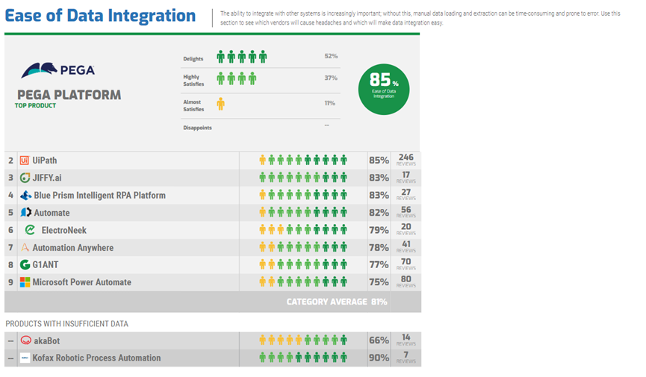Open the UiPath product name
Viewport: 646px width, 377px height.
[45, 161]
